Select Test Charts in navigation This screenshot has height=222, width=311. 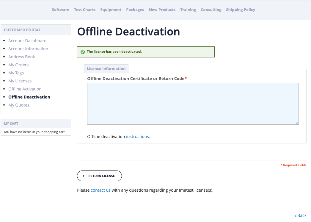click(x=85, y=10)
